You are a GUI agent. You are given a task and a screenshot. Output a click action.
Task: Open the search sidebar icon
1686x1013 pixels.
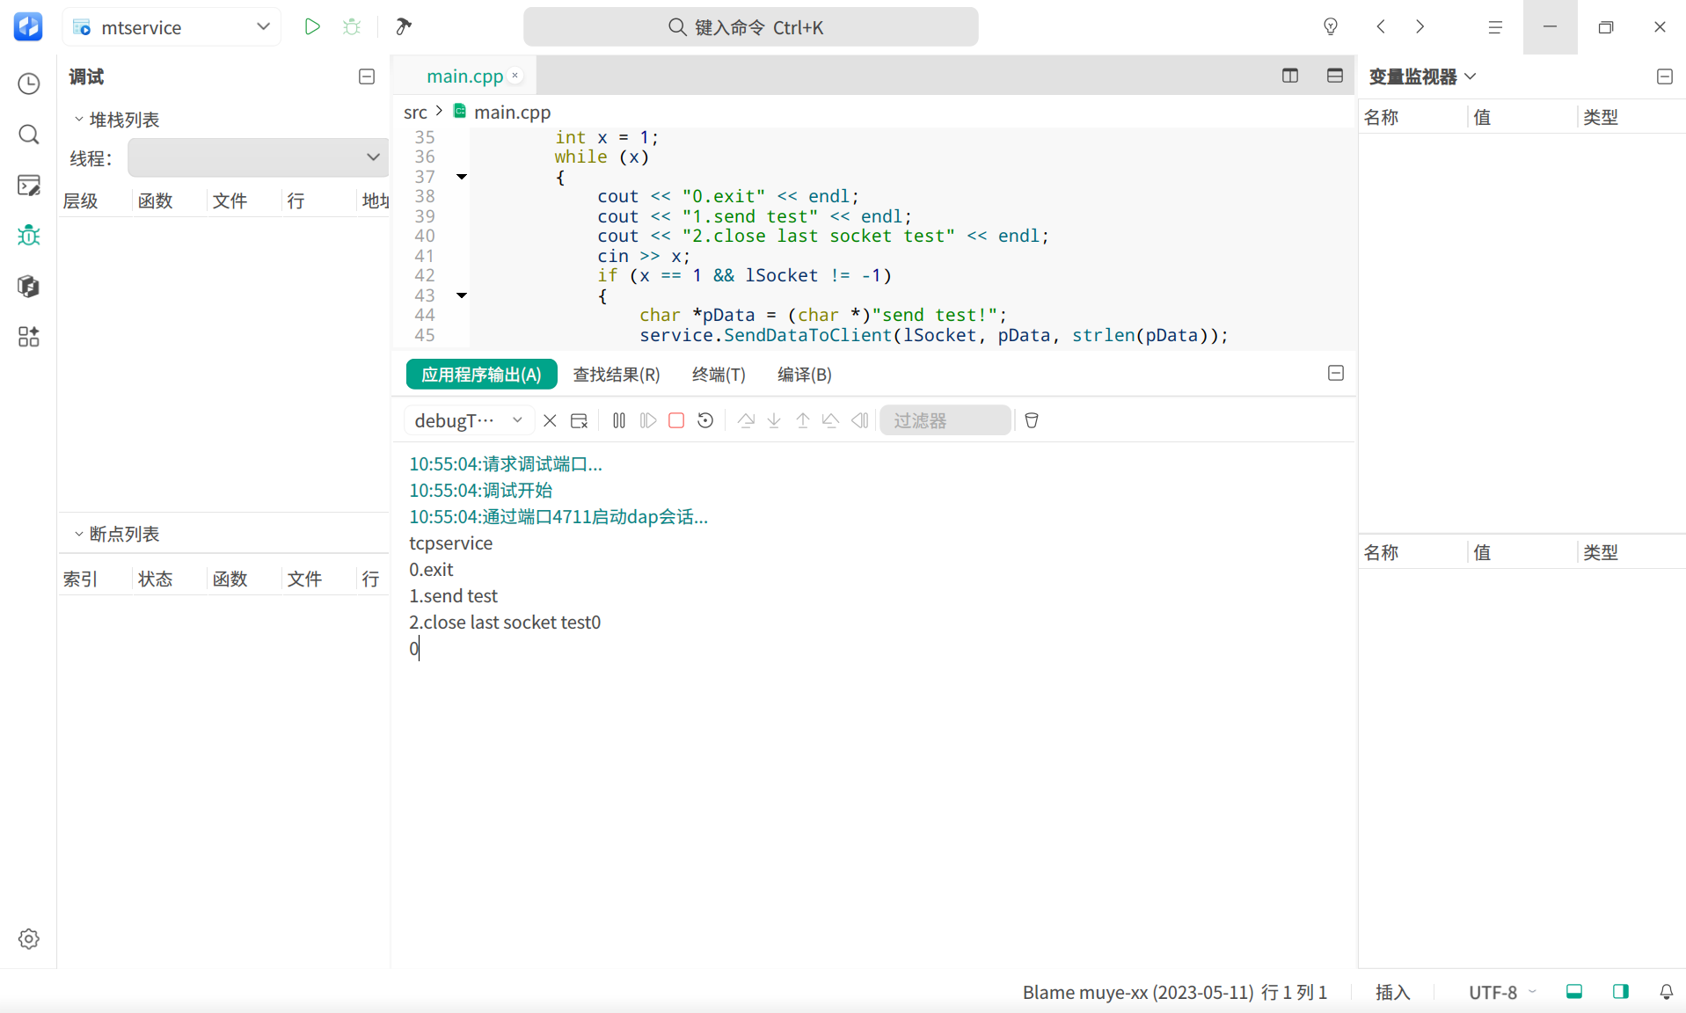click(29, 135)
